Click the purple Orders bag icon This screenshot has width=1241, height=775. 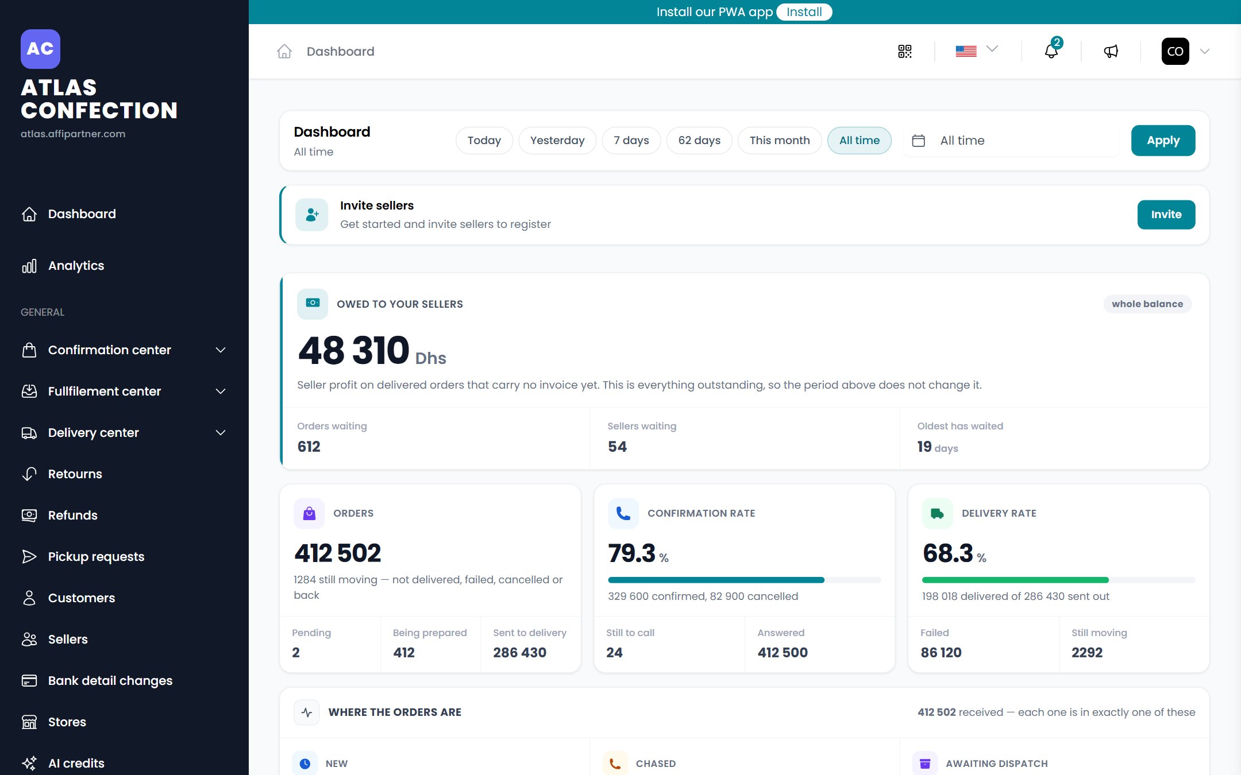(309, 513)
